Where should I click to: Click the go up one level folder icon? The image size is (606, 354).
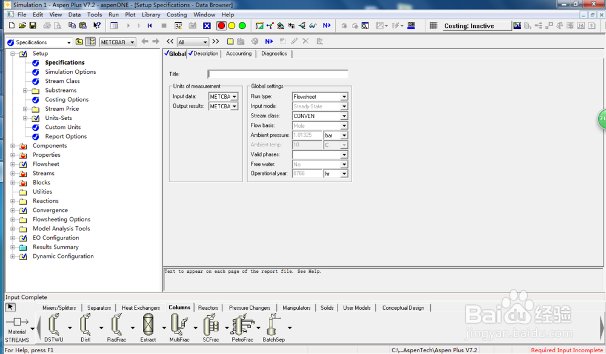click(79, 41)
